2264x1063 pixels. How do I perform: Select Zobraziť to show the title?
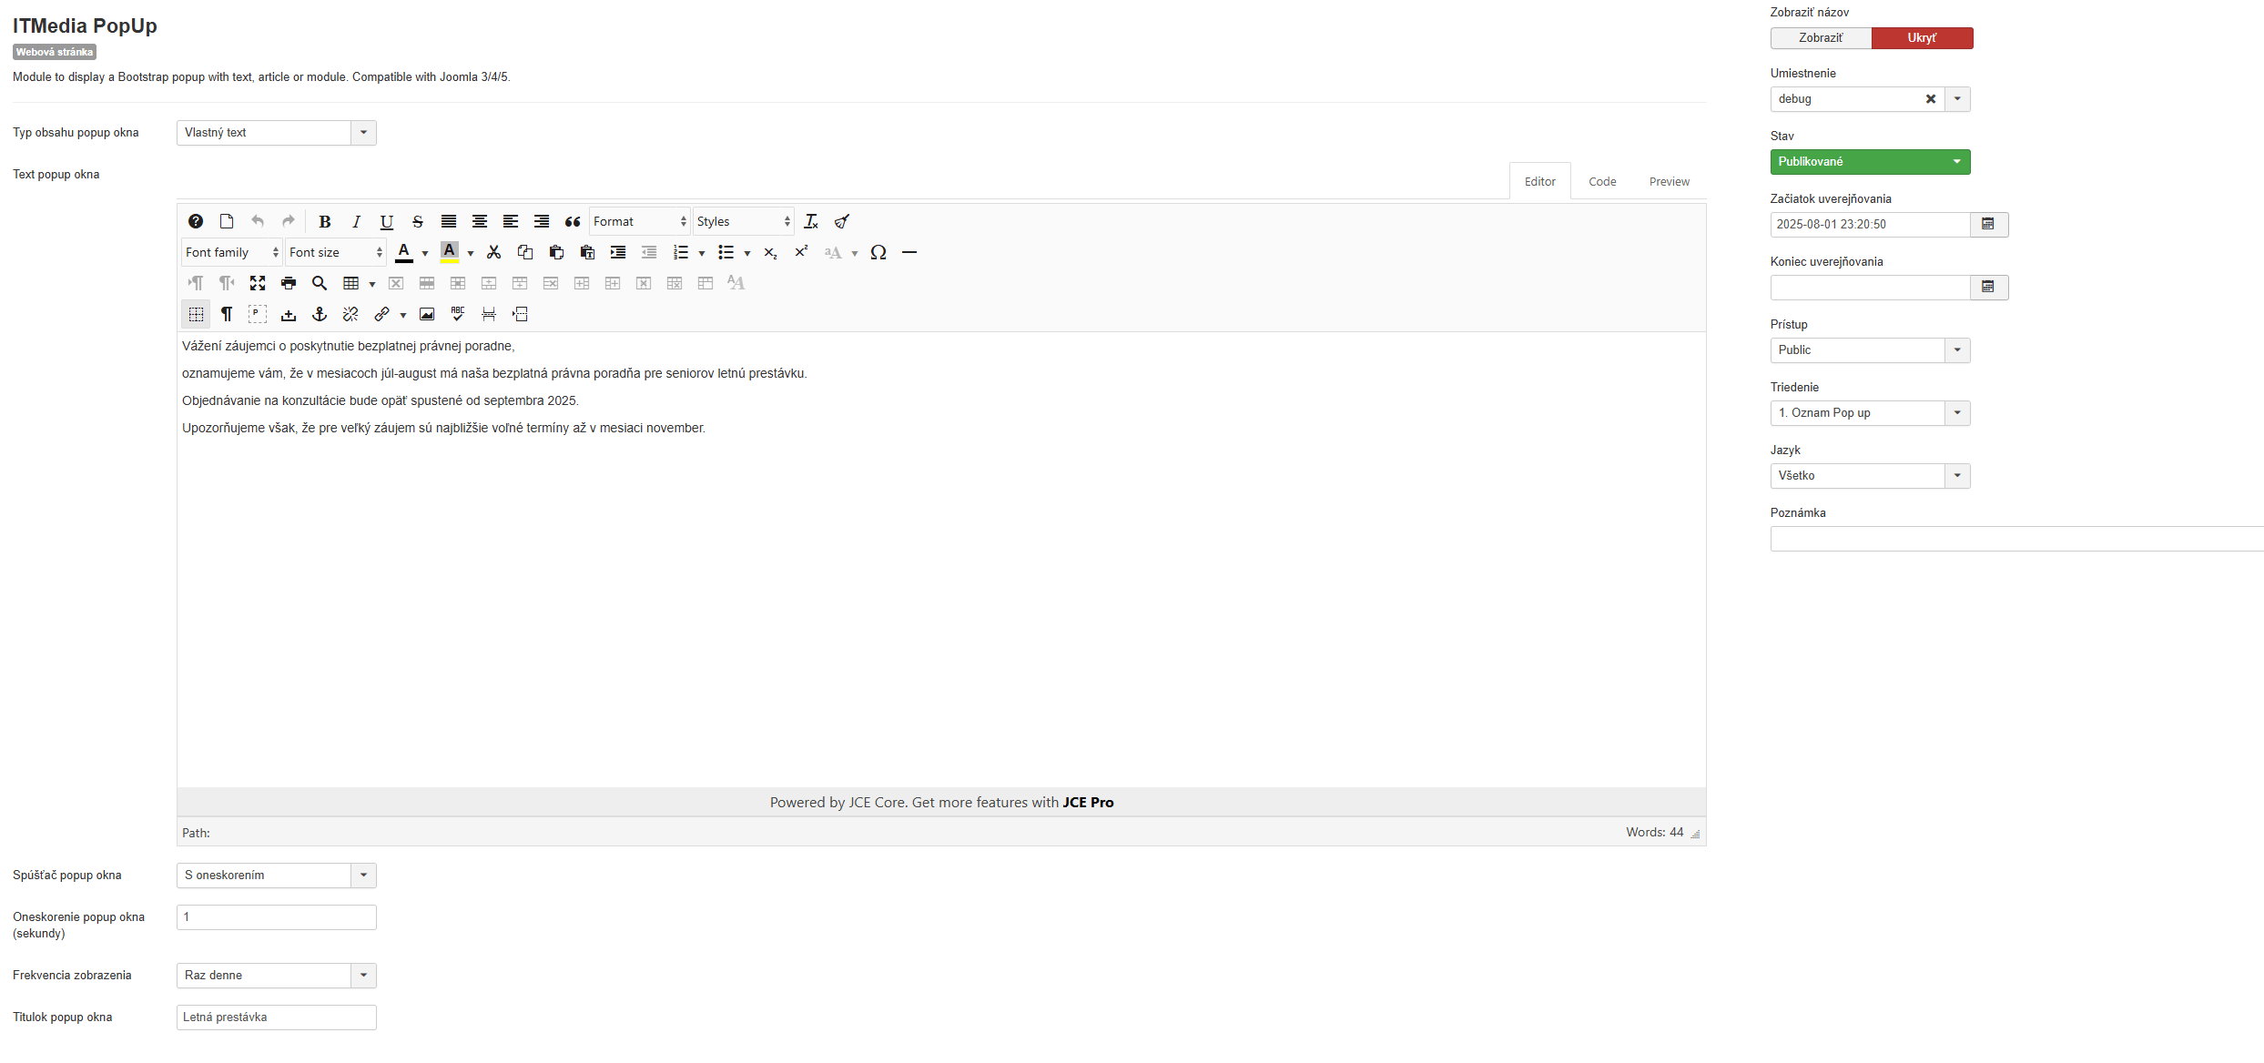pyautogui.click(x=1821, y=38)
